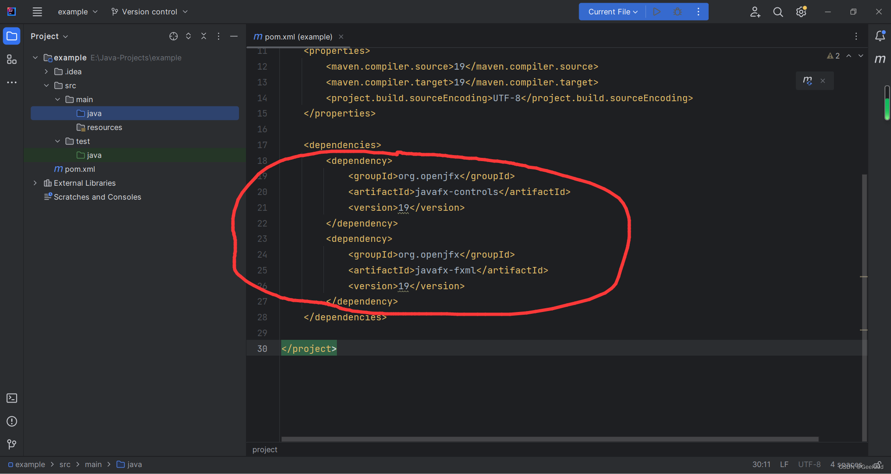Expand all in Project panel
Screen dimensions: 891x474
point(188,36)
